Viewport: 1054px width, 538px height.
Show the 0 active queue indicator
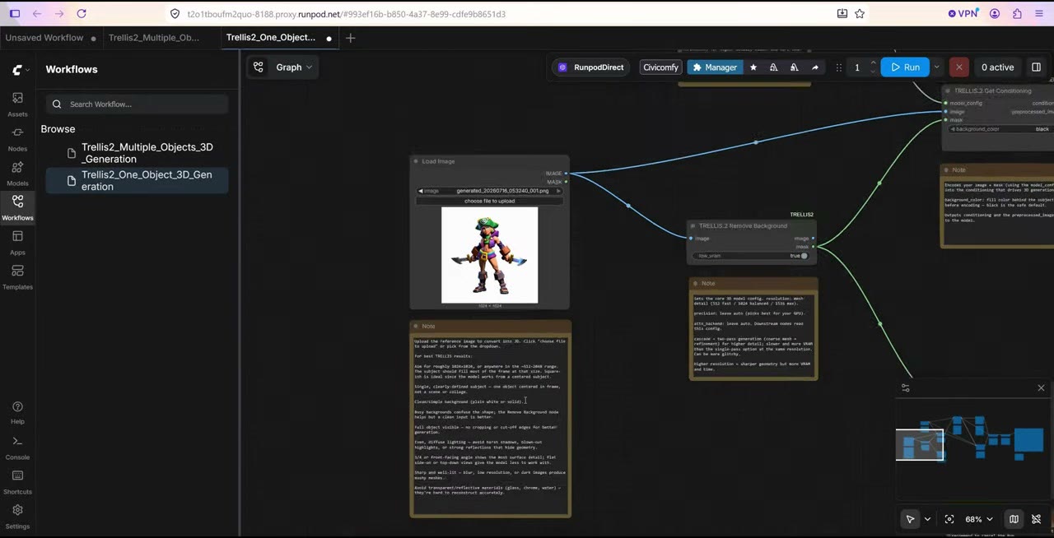point(997,67)
